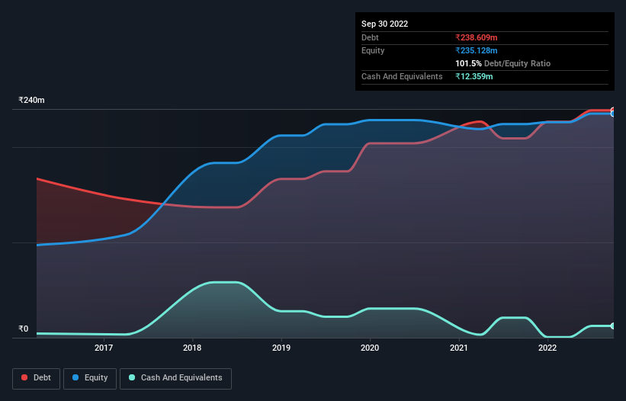Screen dimensions: 626x401
Task: Click the cash value ₹12.359m in tooltip
Action: click(474, 76)
